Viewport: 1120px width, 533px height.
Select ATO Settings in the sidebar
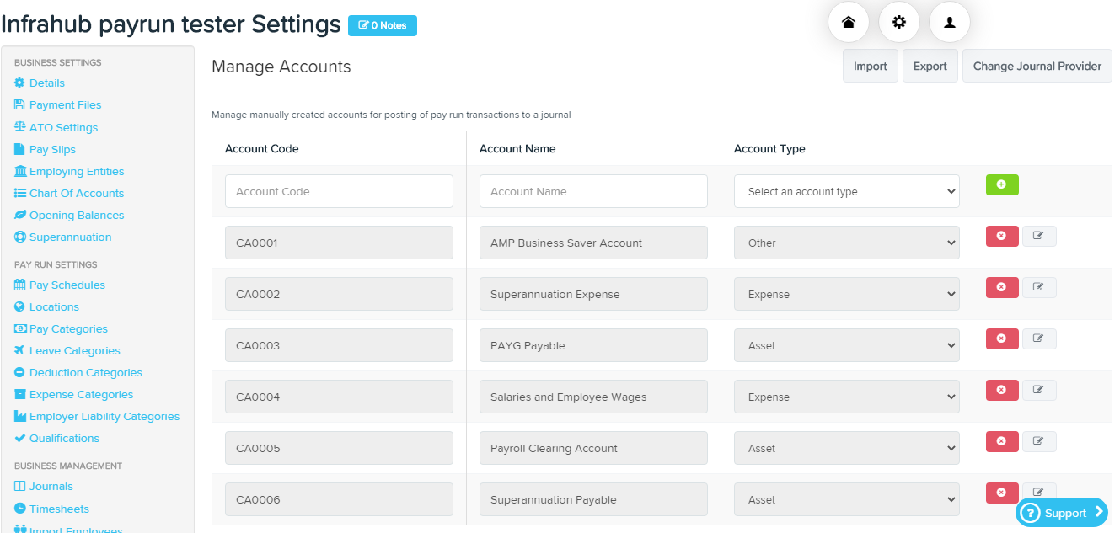click(x=62, y=126)
